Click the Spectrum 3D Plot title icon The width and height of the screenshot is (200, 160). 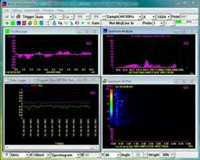point(105,81)
